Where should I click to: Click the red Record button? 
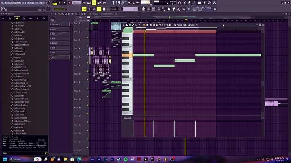69,3
